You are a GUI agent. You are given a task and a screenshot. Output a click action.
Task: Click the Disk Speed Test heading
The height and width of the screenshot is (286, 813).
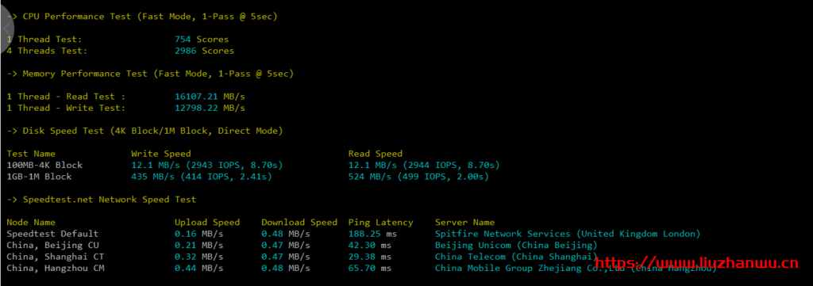tap(144, 131)
